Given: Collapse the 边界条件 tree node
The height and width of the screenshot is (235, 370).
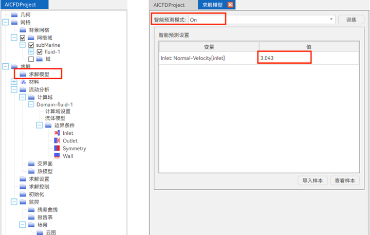Looking at the screenshot, I should coord(40,125).
